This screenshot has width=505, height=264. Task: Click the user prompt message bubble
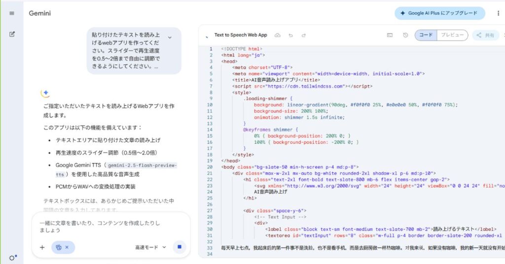pyautogui.click(x=134, y=51)
